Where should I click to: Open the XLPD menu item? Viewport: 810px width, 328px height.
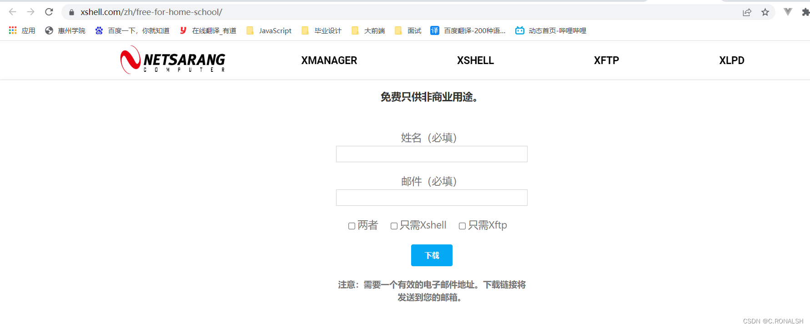click(731, 60)
